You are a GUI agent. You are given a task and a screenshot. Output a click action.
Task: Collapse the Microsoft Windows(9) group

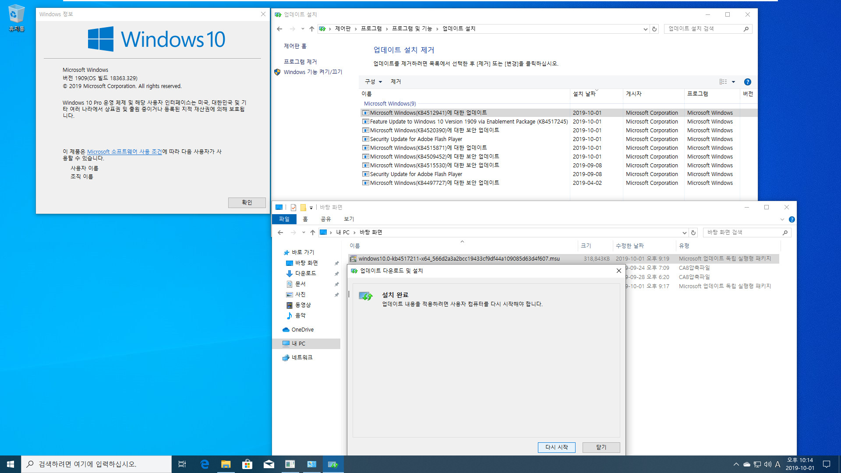(390, 104)
